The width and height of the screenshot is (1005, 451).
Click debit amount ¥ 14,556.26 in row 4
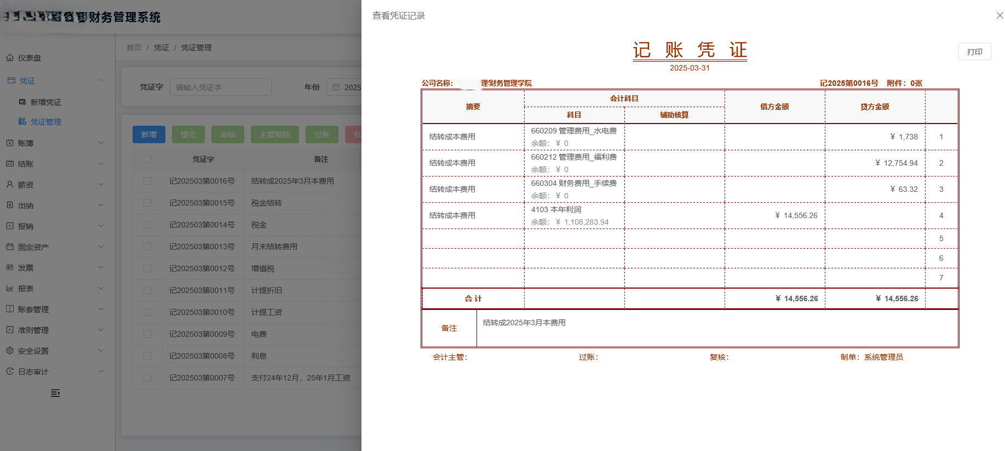(796, 215)
